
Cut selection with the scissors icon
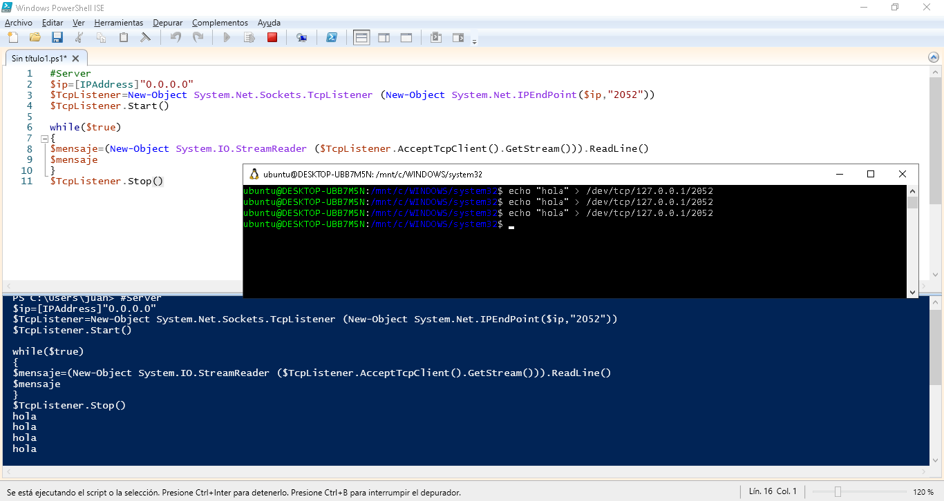(79, 37)
